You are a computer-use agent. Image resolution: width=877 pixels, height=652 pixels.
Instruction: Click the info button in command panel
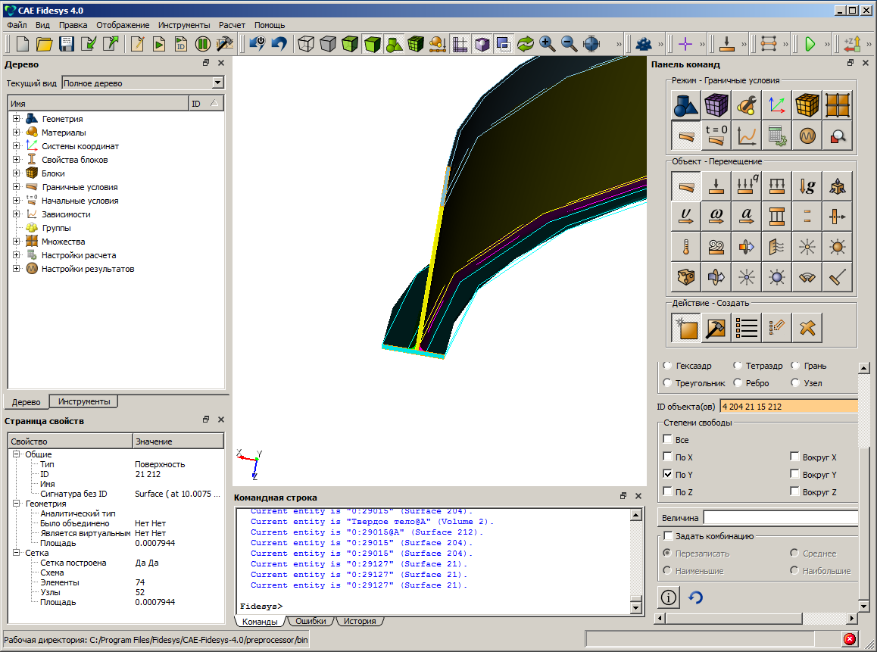(669, 597)
